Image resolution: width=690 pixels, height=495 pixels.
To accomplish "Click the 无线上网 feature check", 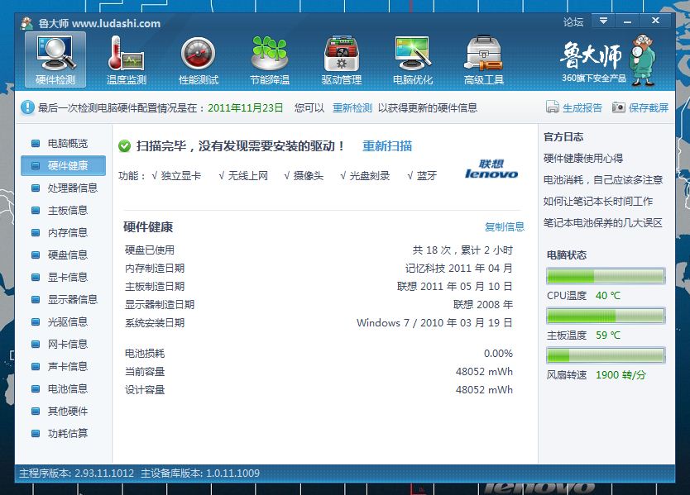I will [243, 176].
